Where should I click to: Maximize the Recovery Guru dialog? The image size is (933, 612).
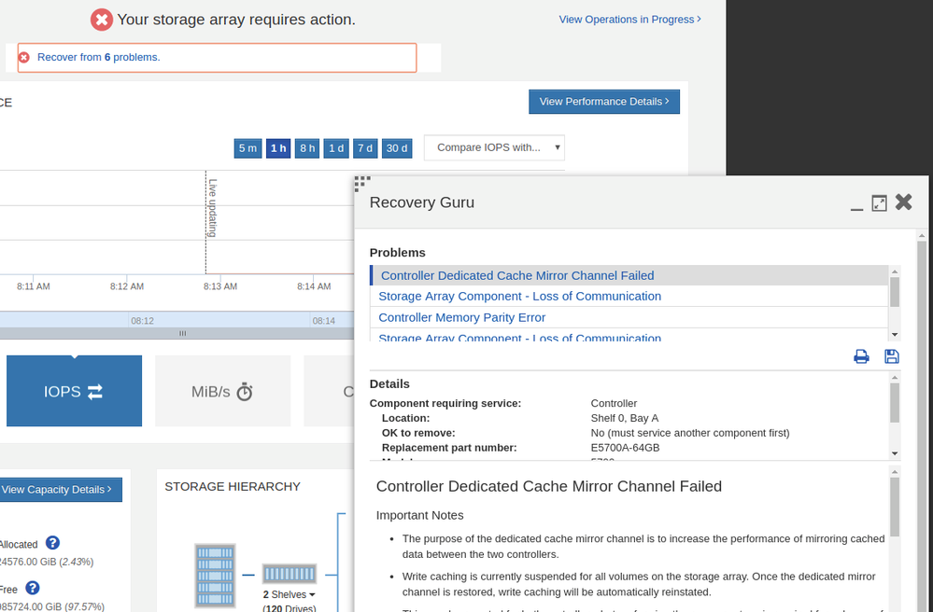point(879,203)
